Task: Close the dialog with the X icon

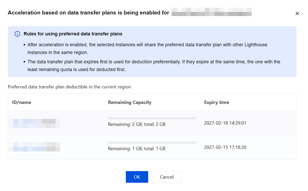Action: point(297,13)
